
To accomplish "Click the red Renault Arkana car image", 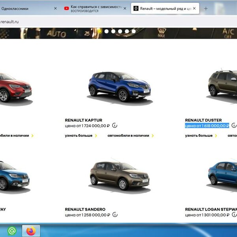I will (16, 89).
